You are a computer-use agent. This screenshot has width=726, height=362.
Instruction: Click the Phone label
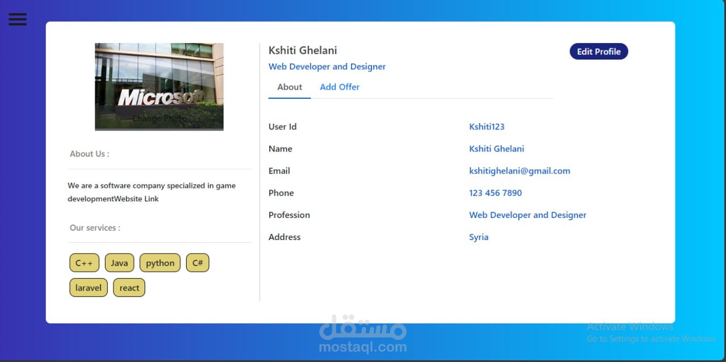point(281,193)
